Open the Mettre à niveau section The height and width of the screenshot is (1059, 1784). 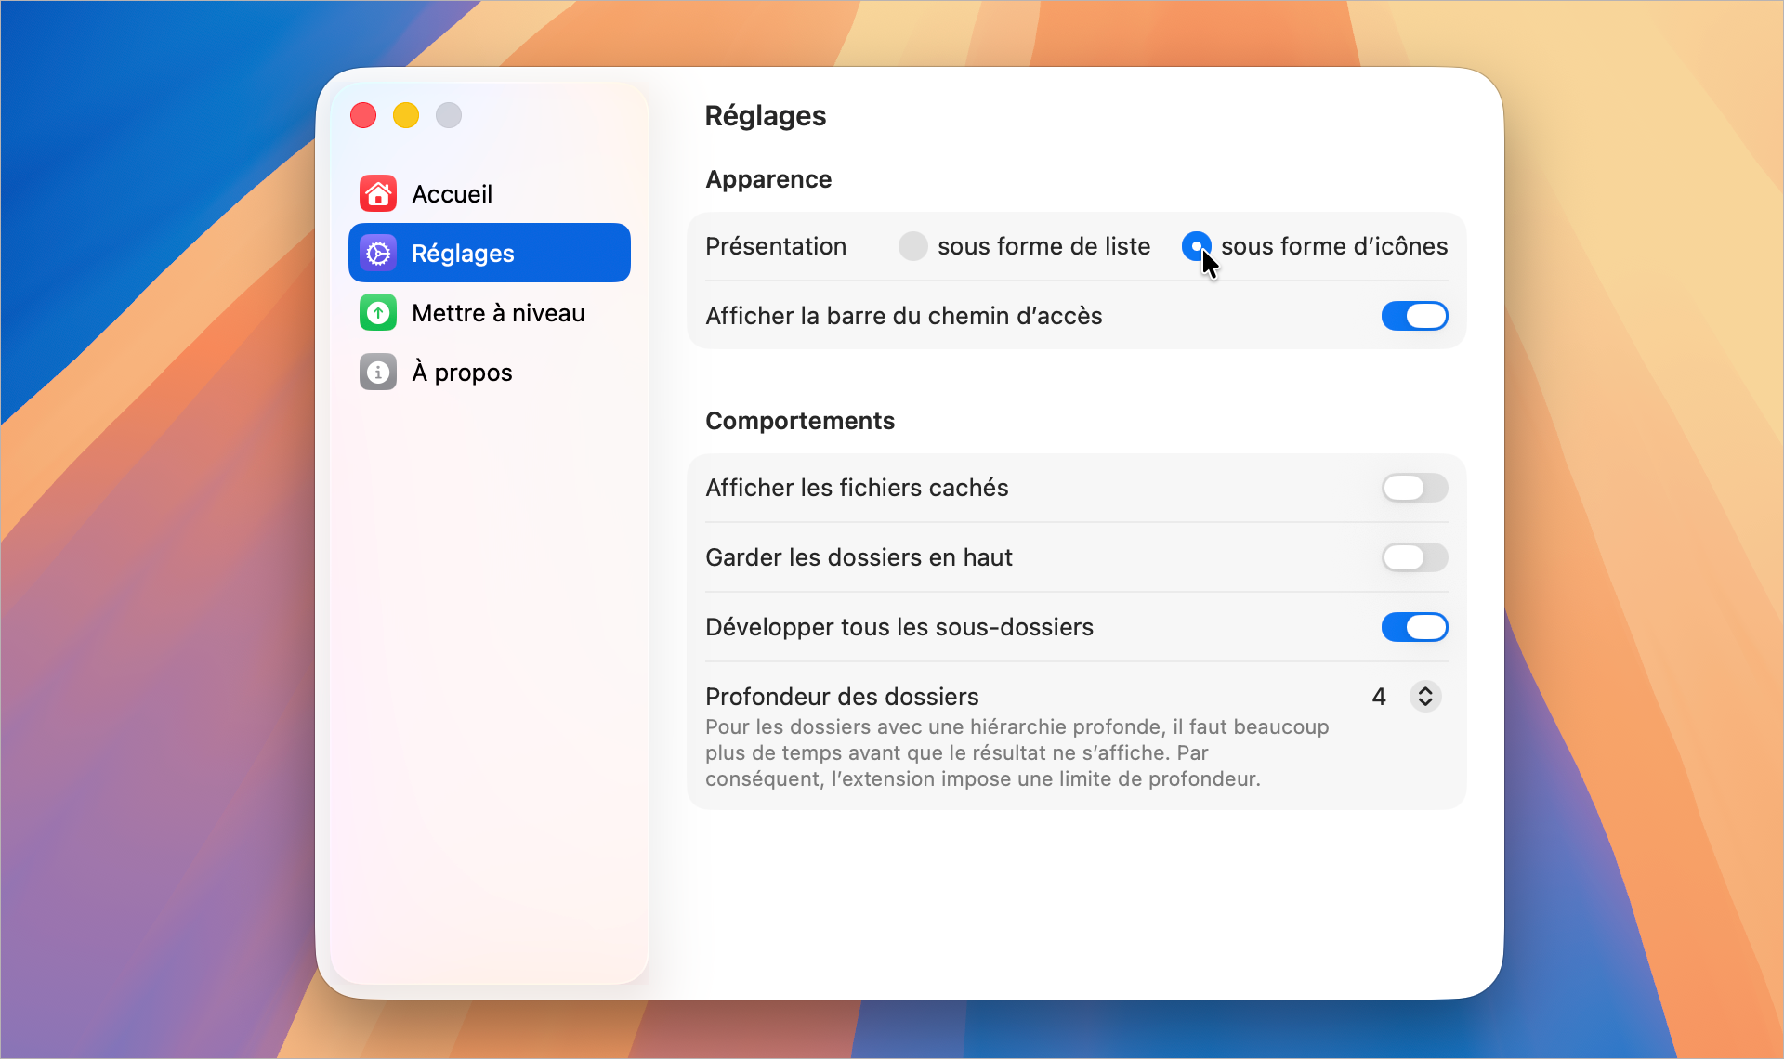498,313
